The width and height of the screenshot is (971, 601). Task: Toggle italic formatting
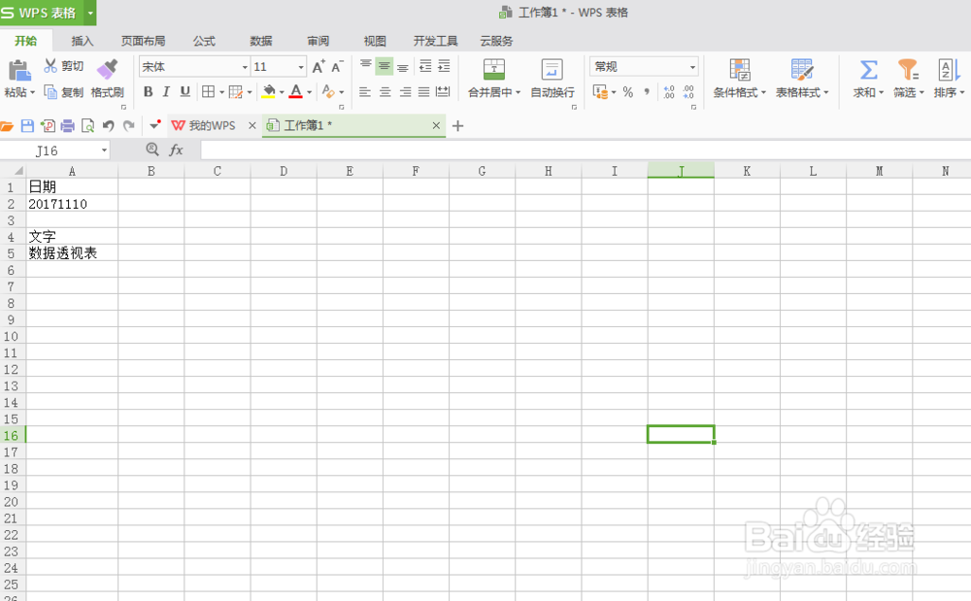tap(166, 92)
